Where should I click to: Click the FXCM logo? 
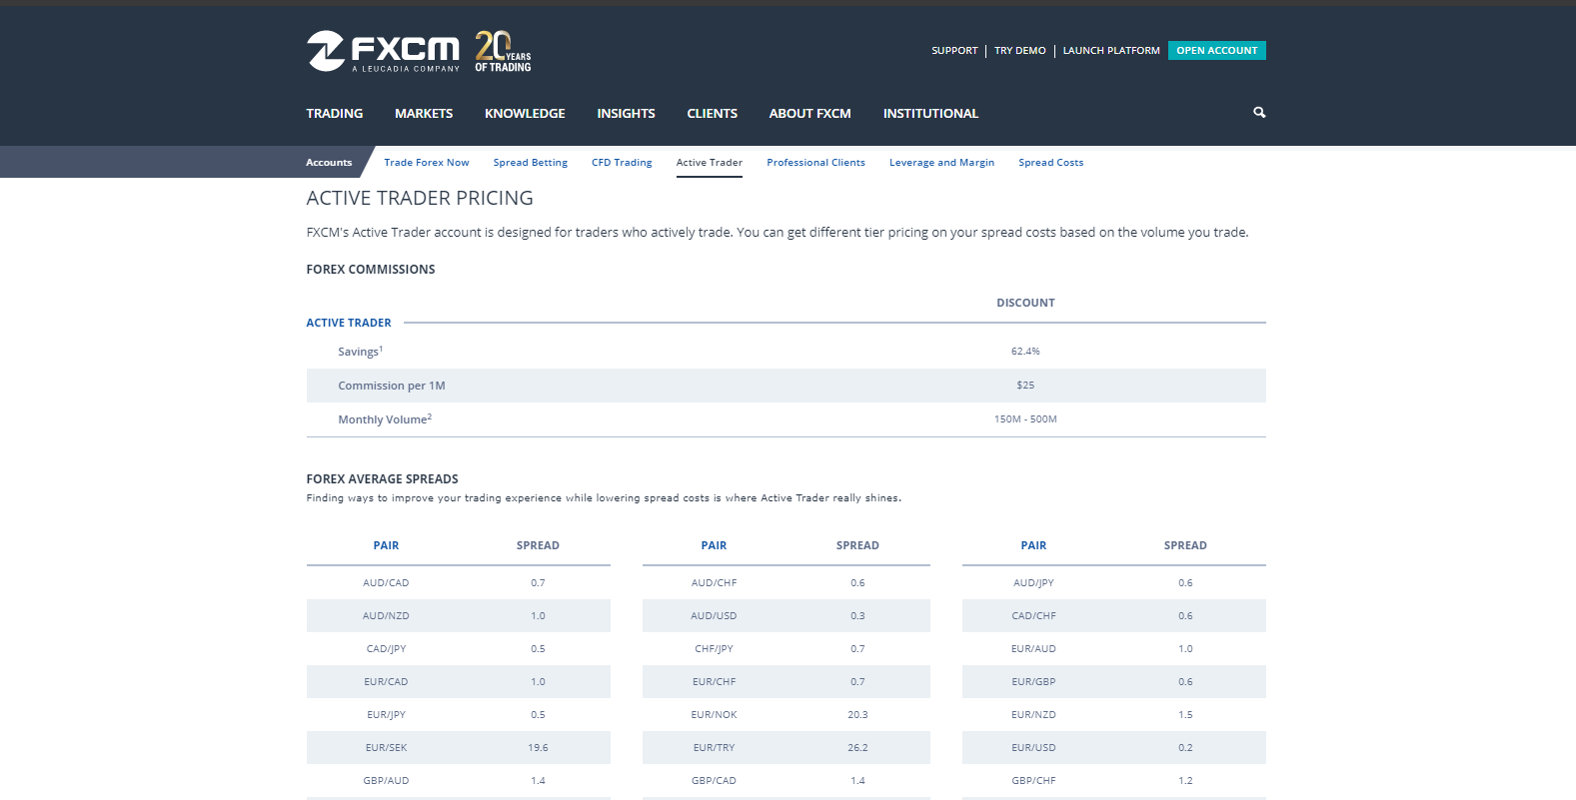click(x=383, y=51)
